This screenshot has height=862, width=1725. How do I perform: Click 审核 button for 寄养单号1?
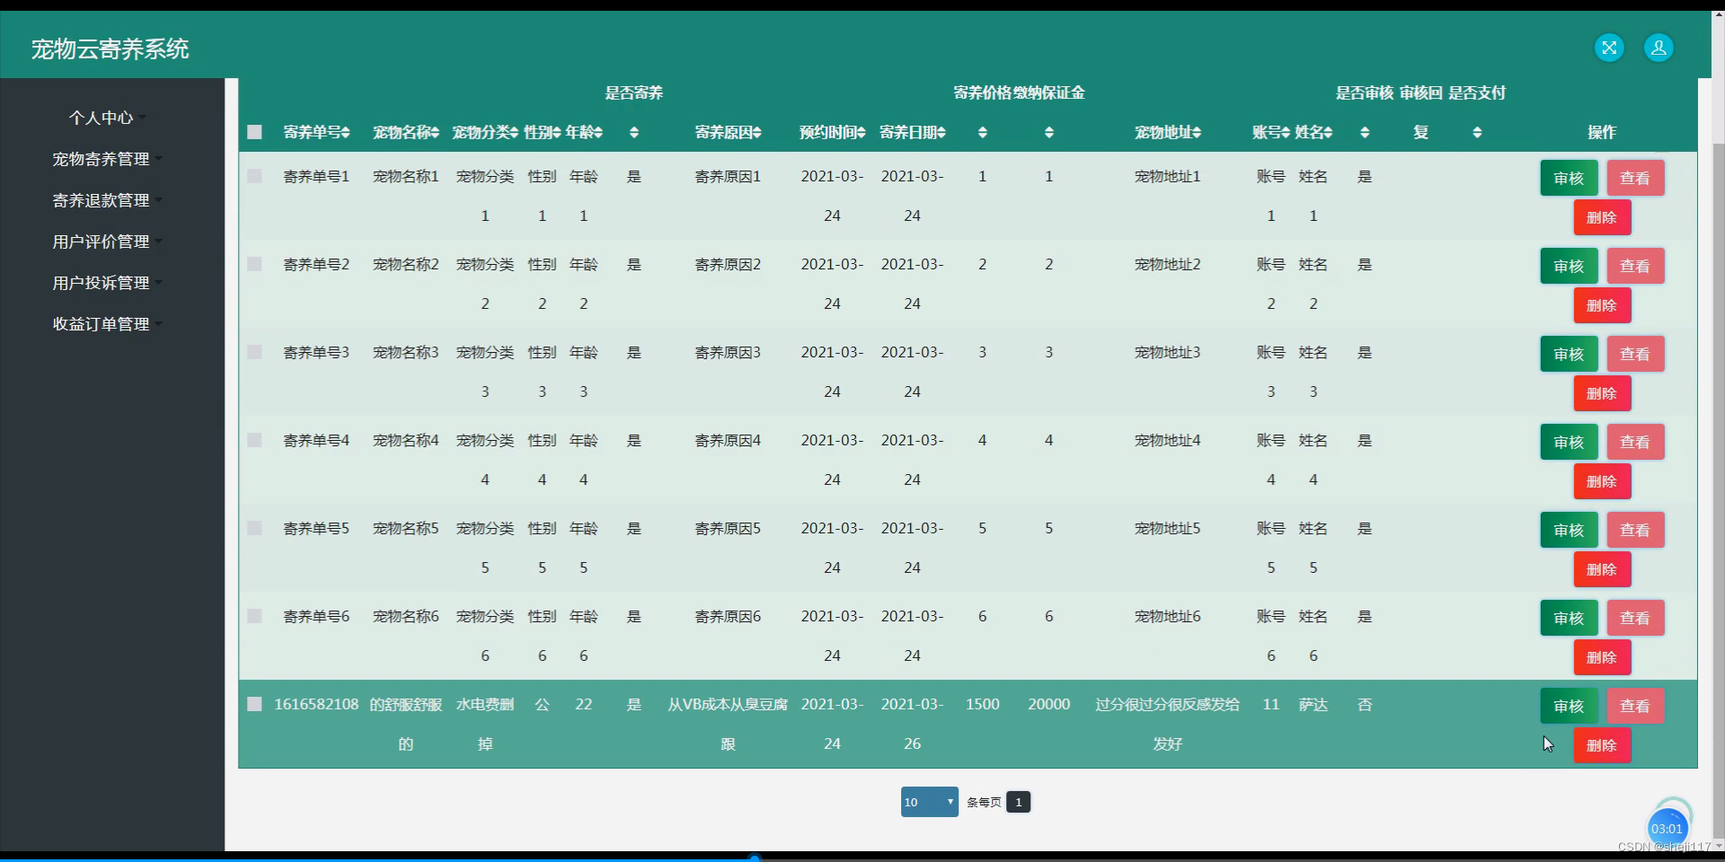1569,178
